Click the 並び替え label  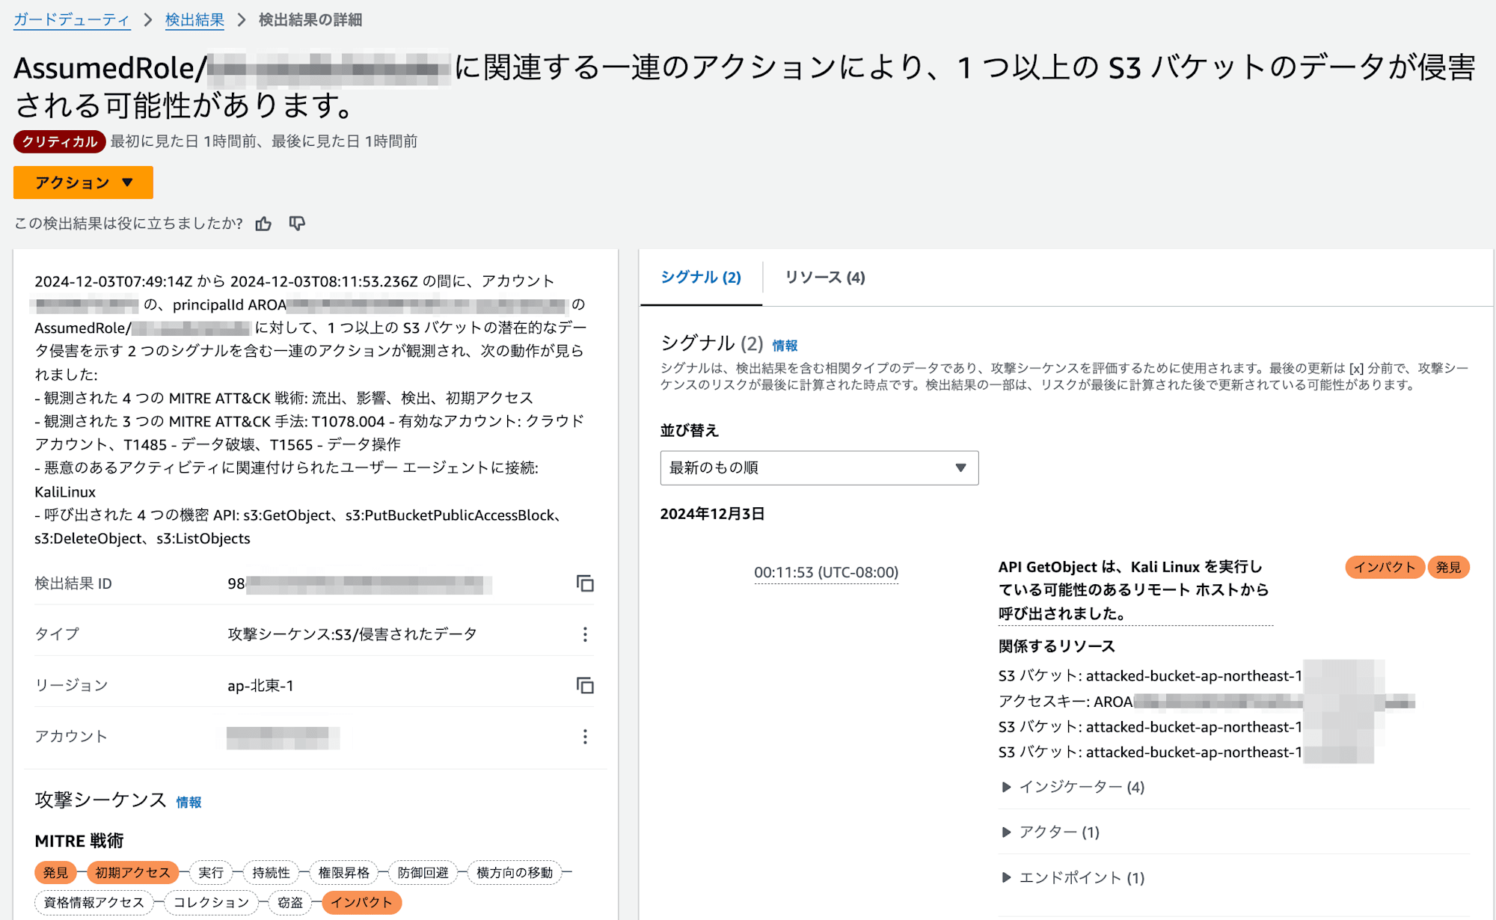coord(690,431)
